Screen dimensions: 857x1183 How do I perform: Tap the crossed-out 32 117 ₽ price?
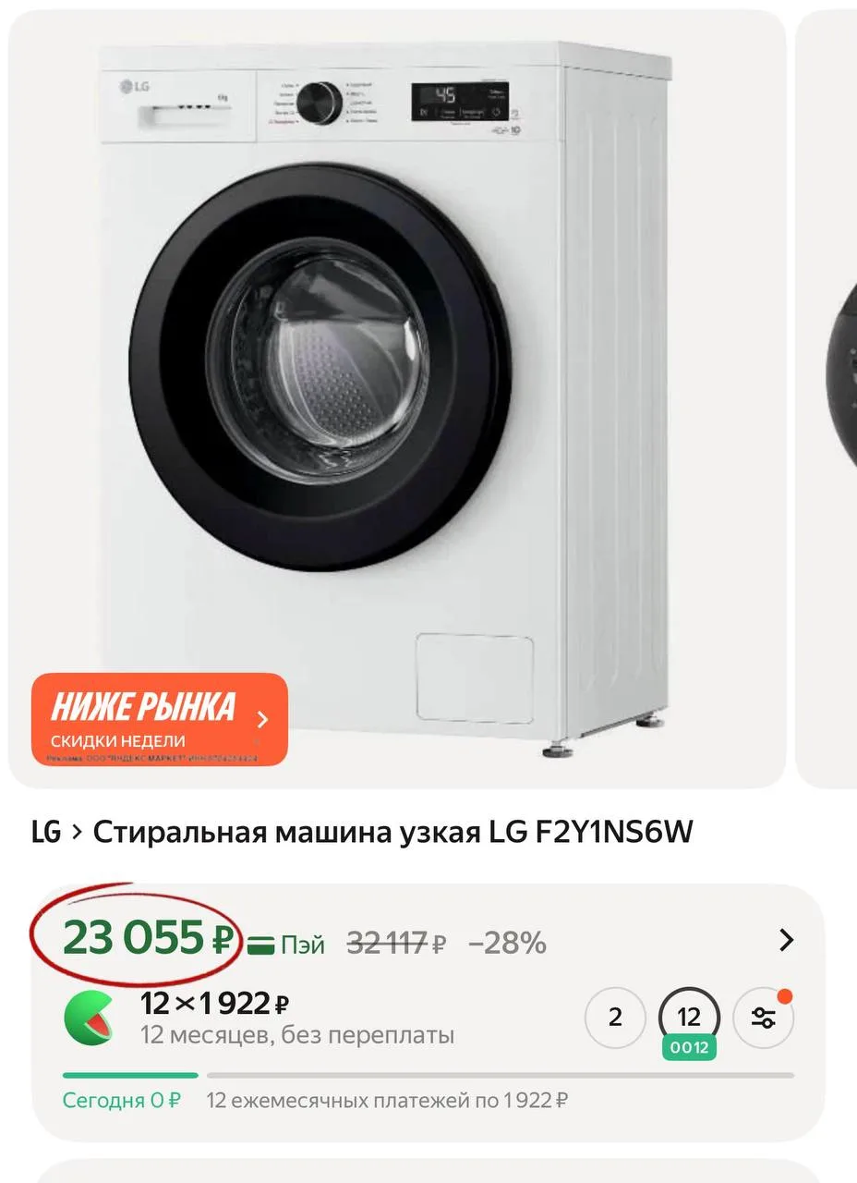pos(397,944)
